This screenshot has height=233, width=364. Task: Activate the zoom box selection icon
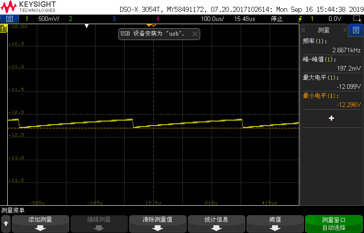click(356, 19)
